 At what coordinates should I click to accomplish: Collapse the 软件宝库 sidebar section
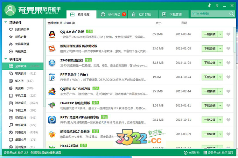6,59
